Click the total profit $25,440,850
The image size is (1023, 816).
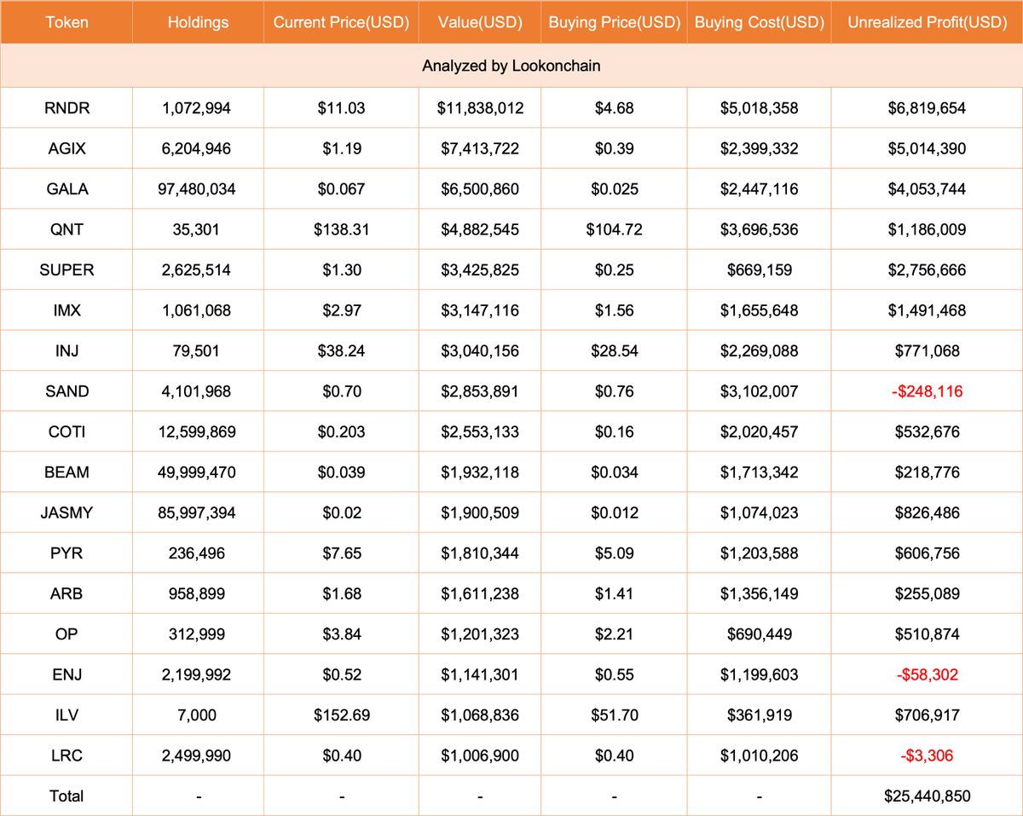[928, 796]
